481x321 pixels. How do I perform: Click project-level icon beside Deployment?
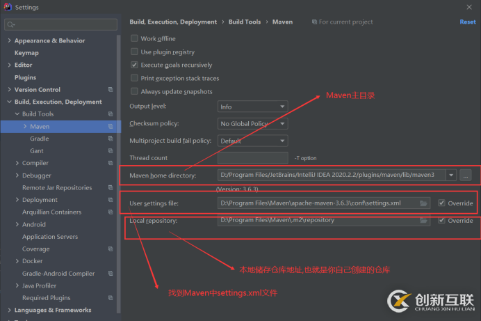pyautogui.click(x=111, y=200)
